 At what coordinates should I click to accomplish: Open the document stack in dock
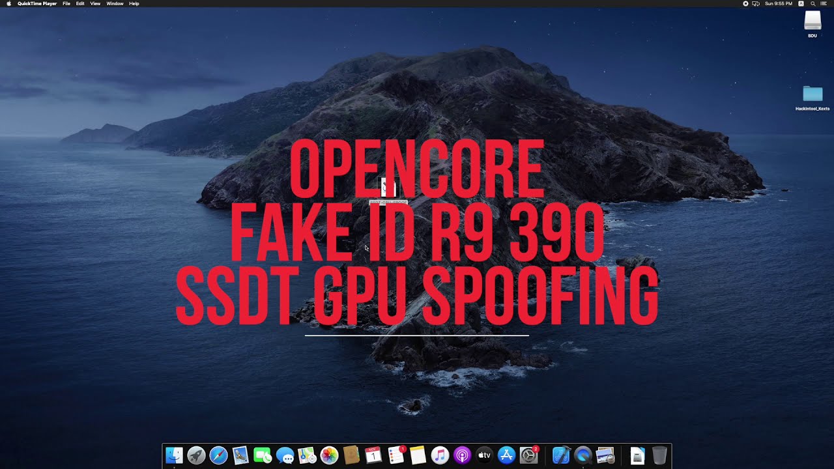click(x=638, y=455)
